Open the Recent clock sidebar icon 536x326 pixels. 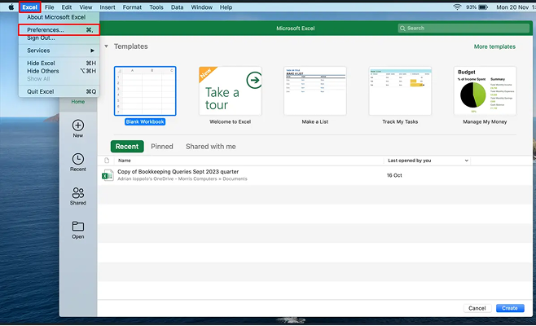tap(78, 159)
